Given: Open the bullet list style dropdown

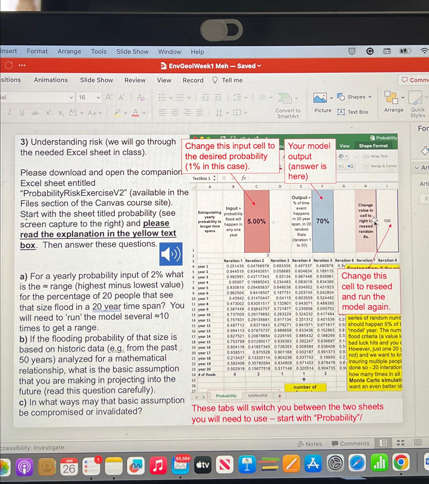Looking at the screenshot, I should click(170, 97).
